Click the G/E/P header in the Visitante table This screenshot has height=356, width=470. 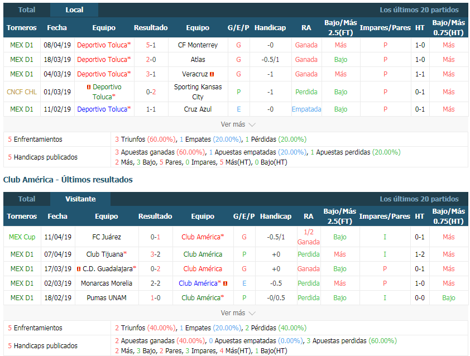[244, 217]
